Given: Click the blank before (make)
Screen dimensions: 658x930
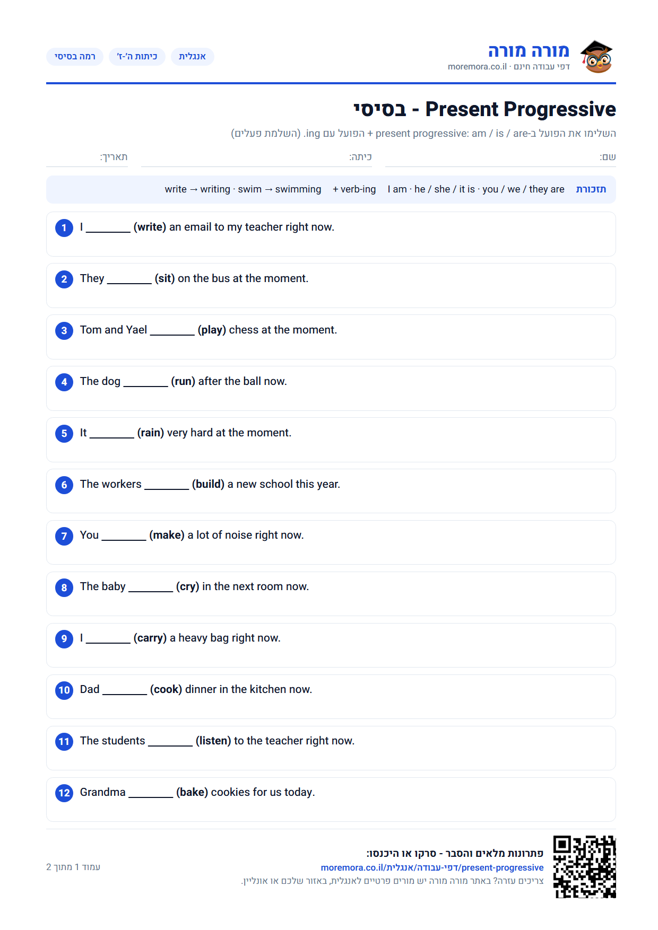Looking at the screenshot, I should 124,536.
